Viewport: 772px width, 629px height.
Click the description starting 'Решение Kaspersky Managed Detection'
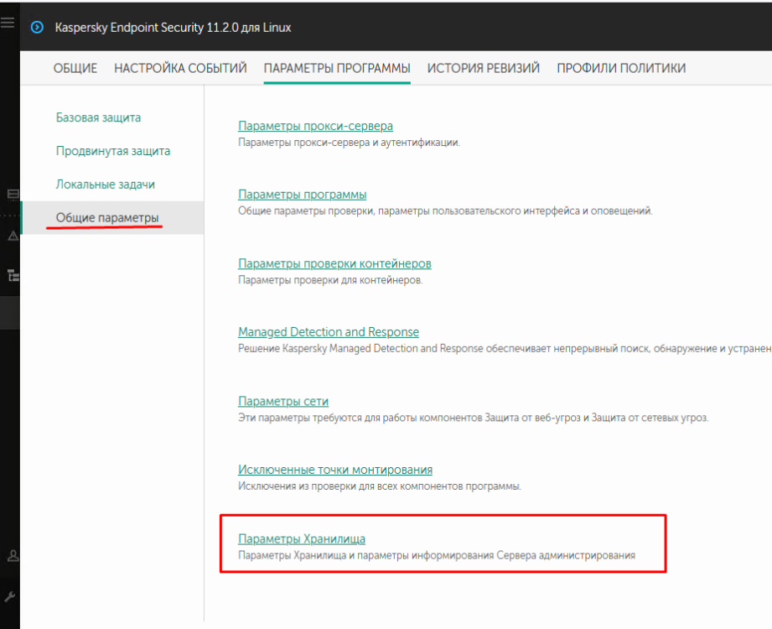click(x=505, y=349)
